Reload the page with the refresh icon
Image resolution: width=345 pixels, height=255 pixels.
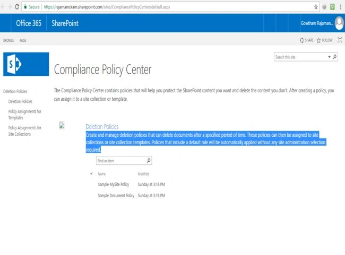coord(17,7)
